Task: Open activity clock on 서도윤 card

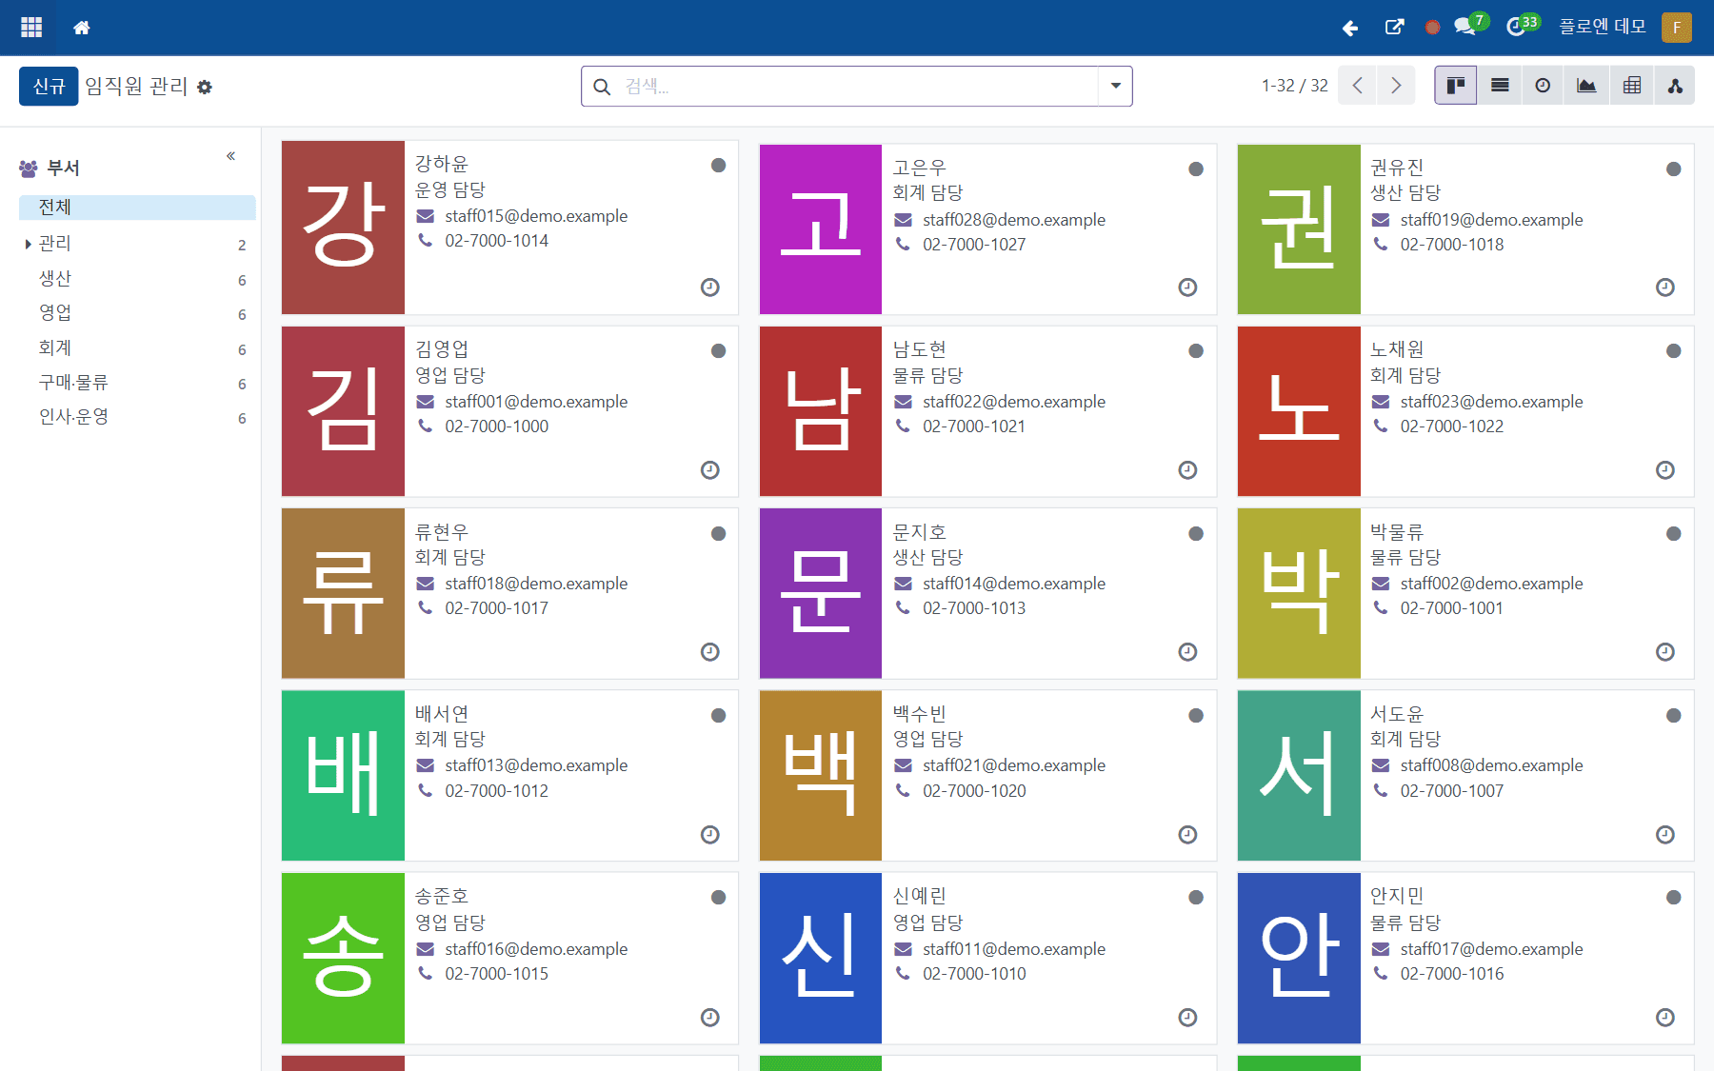Action: coord(1665,835)
